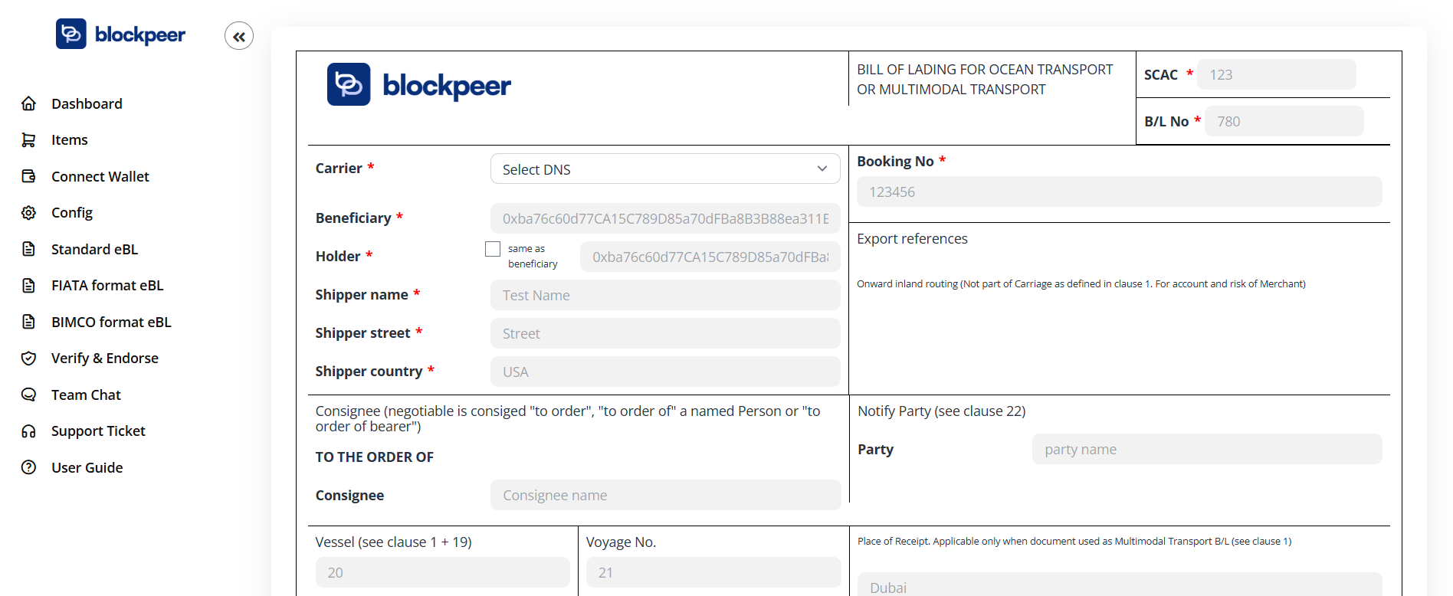Click the Connect Wallet icon
This screenshot has height=596, width=1453.
pos(28,176)
